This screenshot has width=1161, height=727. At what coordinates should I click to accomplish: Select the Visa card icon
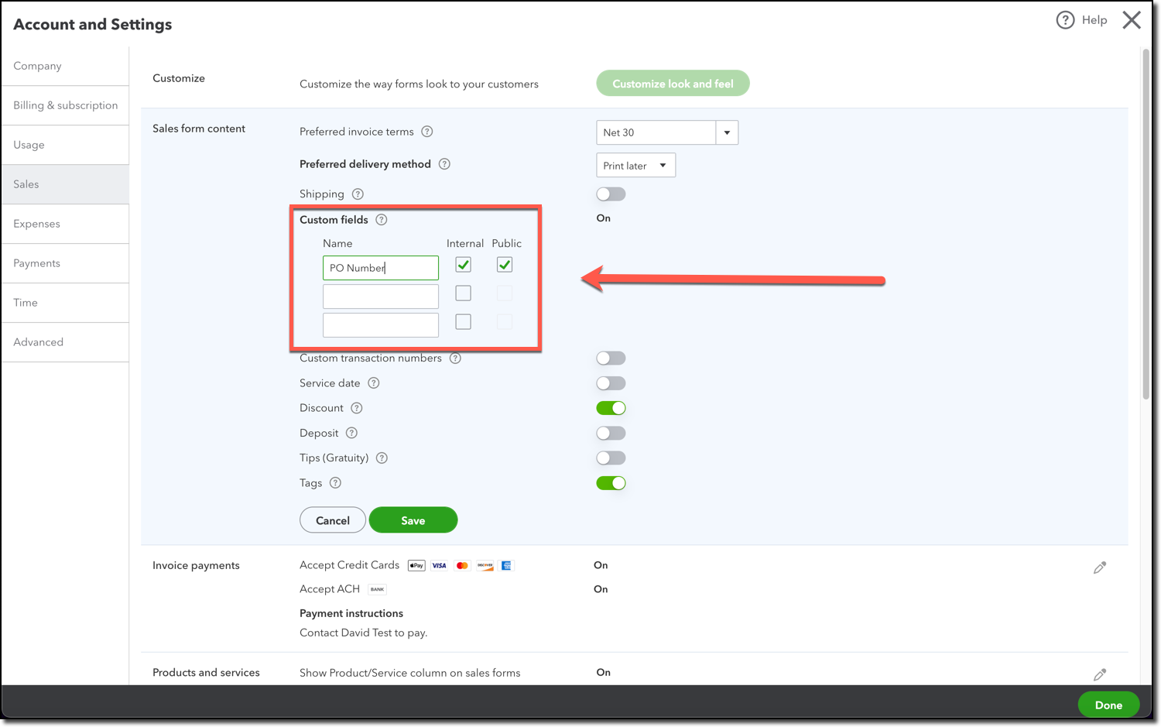438,565
